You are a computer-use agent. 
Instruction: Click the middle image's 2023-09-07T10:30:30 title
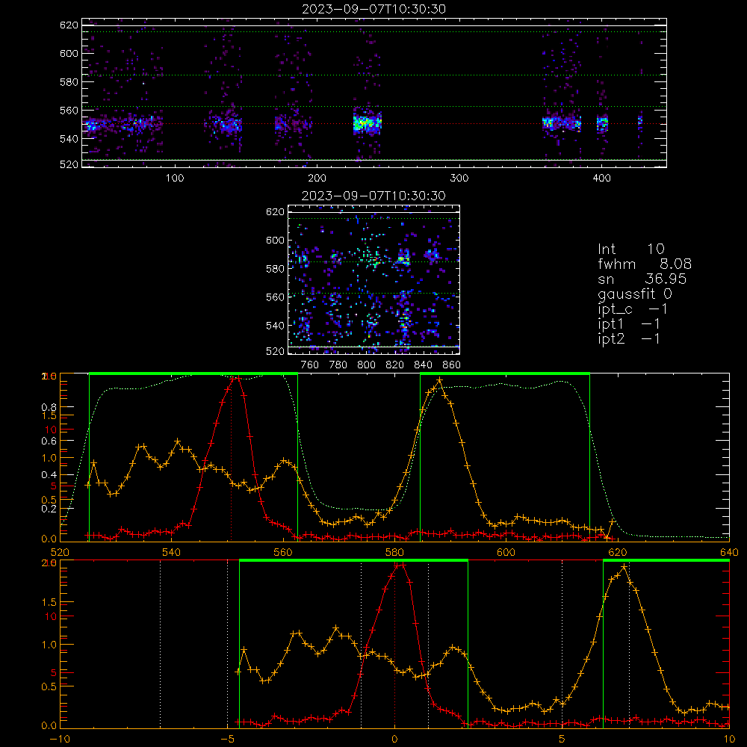(374, 196)
